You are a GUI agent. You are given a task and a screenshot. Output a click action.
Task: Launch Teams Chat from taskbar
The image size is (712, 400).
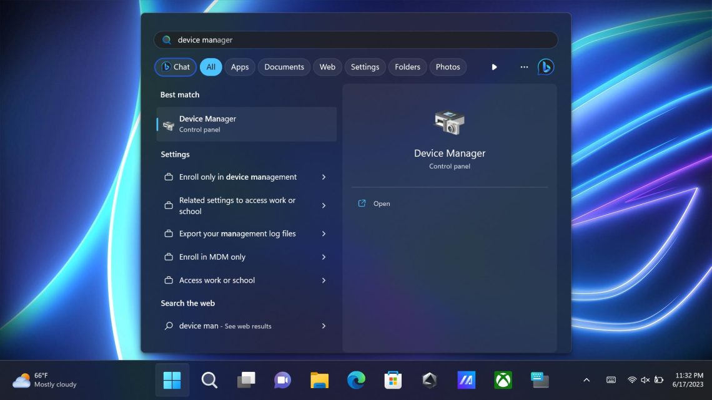[x=282, y=380]
